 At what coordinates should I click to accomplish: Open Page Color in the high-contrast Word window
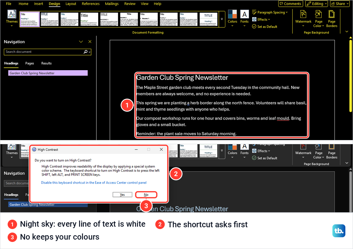click(x=319, y=18)
